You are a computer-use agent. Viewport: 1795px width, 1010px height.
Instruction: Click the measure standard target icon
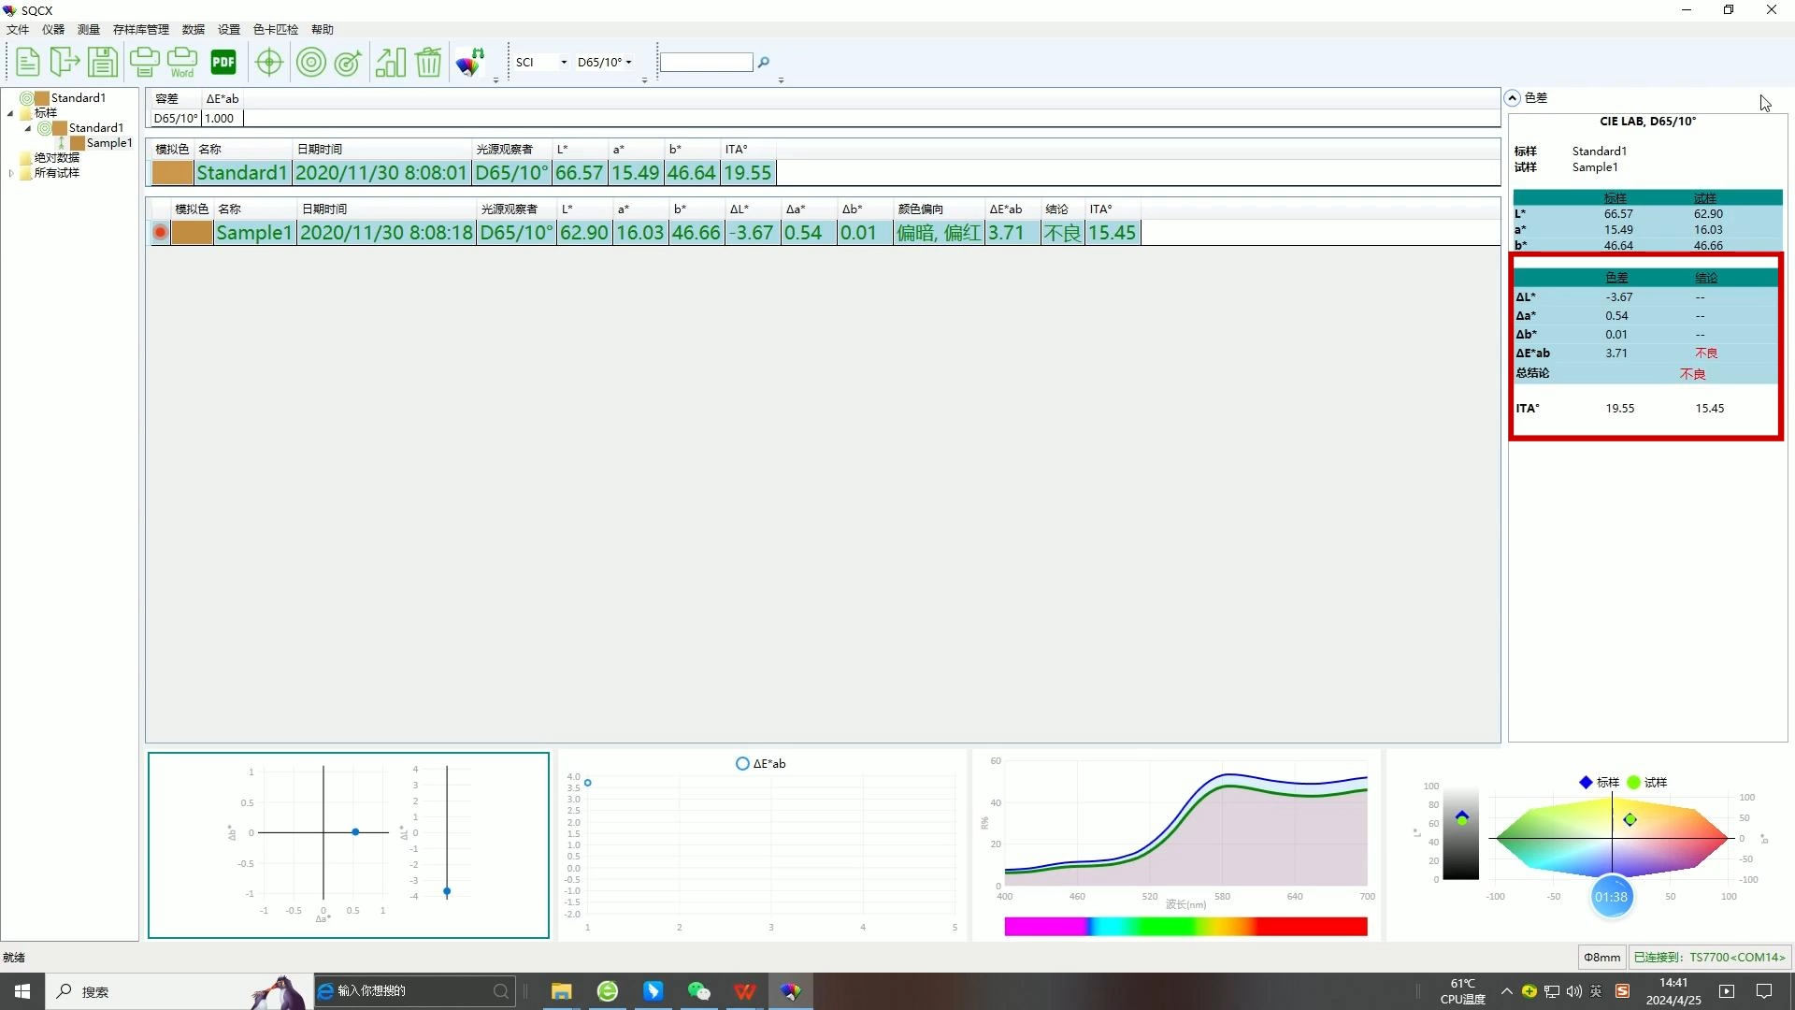pyautogui.click(x=310, y=63)
